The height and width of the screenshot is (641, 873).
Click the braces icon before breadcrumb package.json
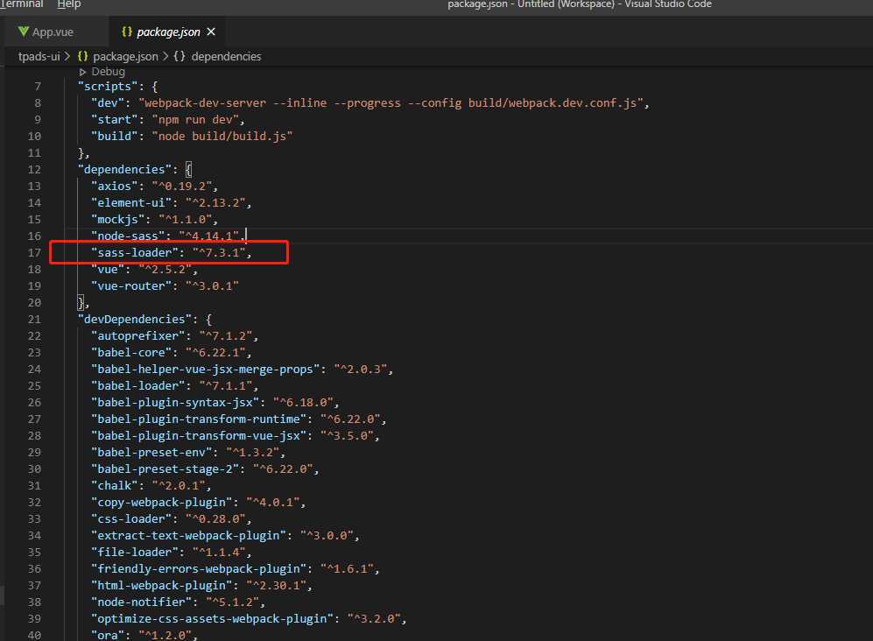pos(83,56)
